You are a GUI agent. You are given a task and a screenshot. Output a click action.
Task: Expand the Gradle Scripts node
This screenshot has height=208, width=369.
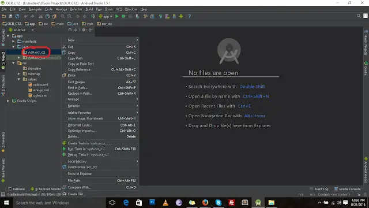(x=8, y=101)
